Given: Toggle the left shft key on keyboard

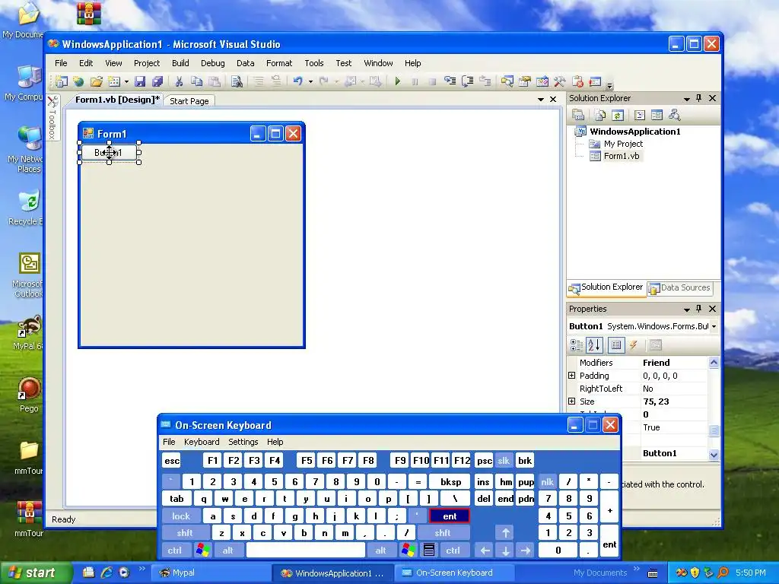Looking at the screenshot, I should pyautogui.click(x=184, y=533).
